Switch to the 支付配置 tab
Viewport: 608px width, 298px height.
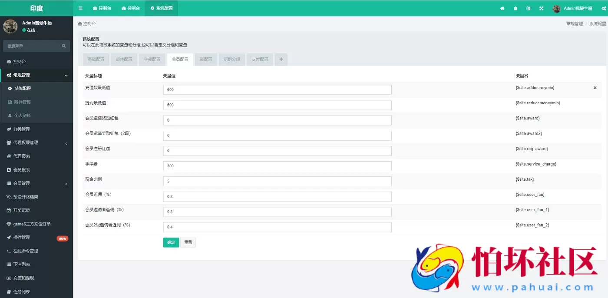[260, 60]
